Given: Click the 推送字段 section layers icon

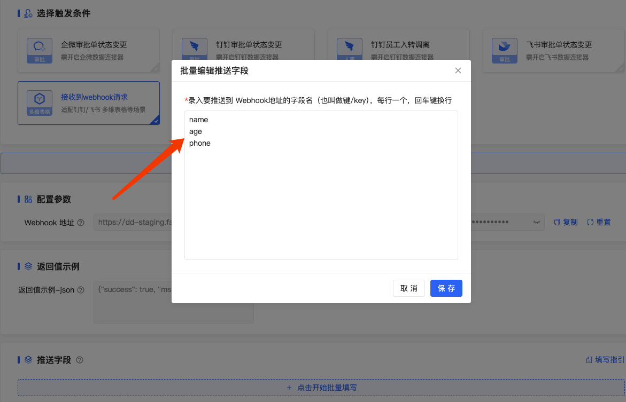Looking at the screenshot, I should (28, 359).
